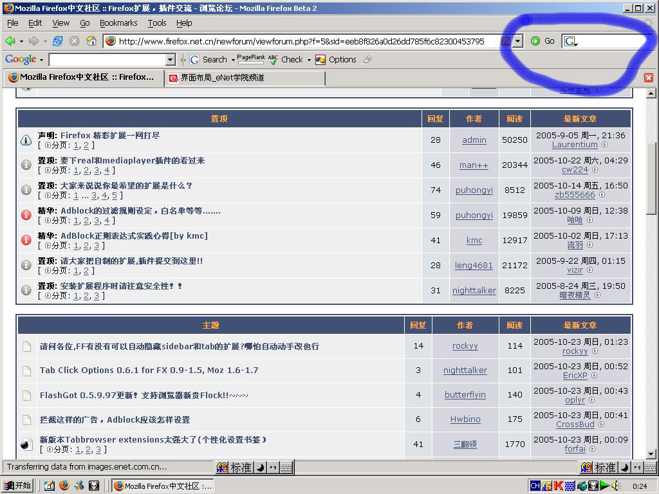Viewport: 659px width, 494px height.
Task: Open the Search button dropdown arrow
Action: click(233, 60)
